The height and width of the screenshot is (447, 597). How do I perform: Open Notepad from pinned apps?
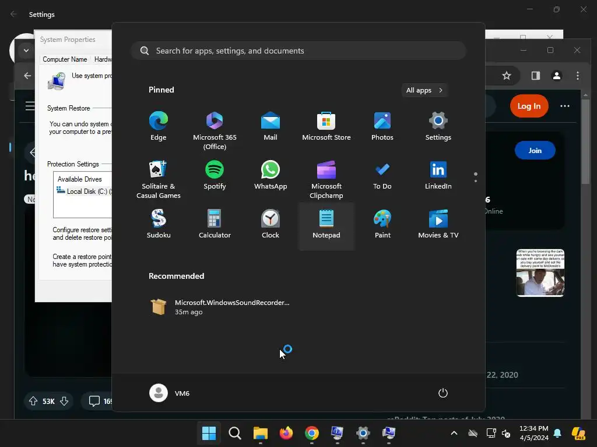(326, 226)
